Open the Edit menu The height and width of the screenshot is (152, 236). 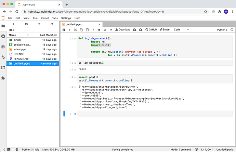point(18,18)
